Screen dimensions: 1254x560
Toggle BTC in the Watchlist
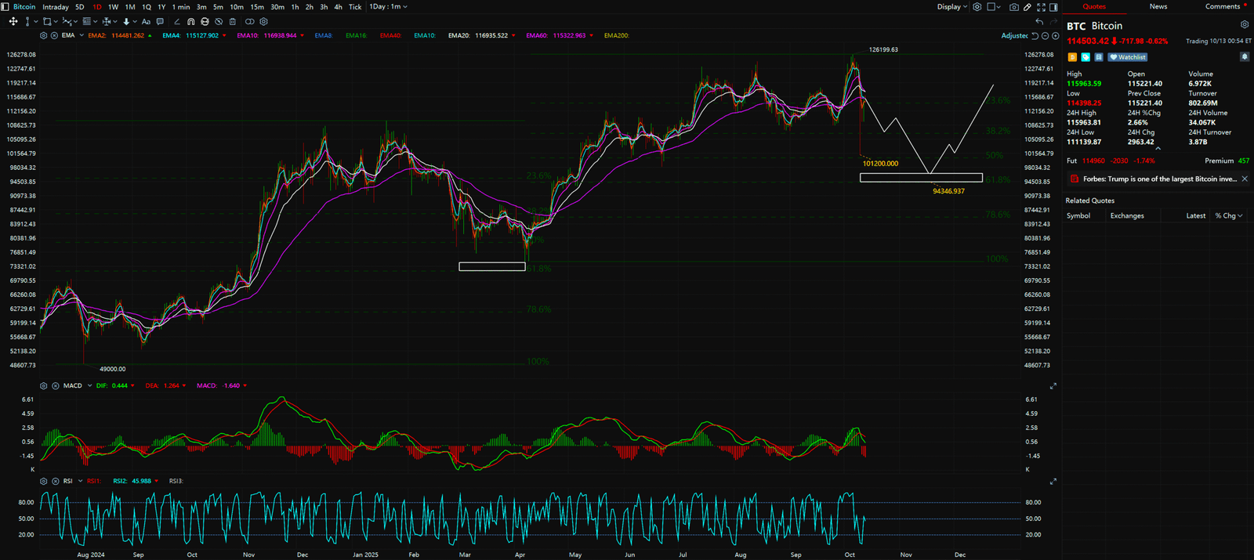click(1128, 57)
